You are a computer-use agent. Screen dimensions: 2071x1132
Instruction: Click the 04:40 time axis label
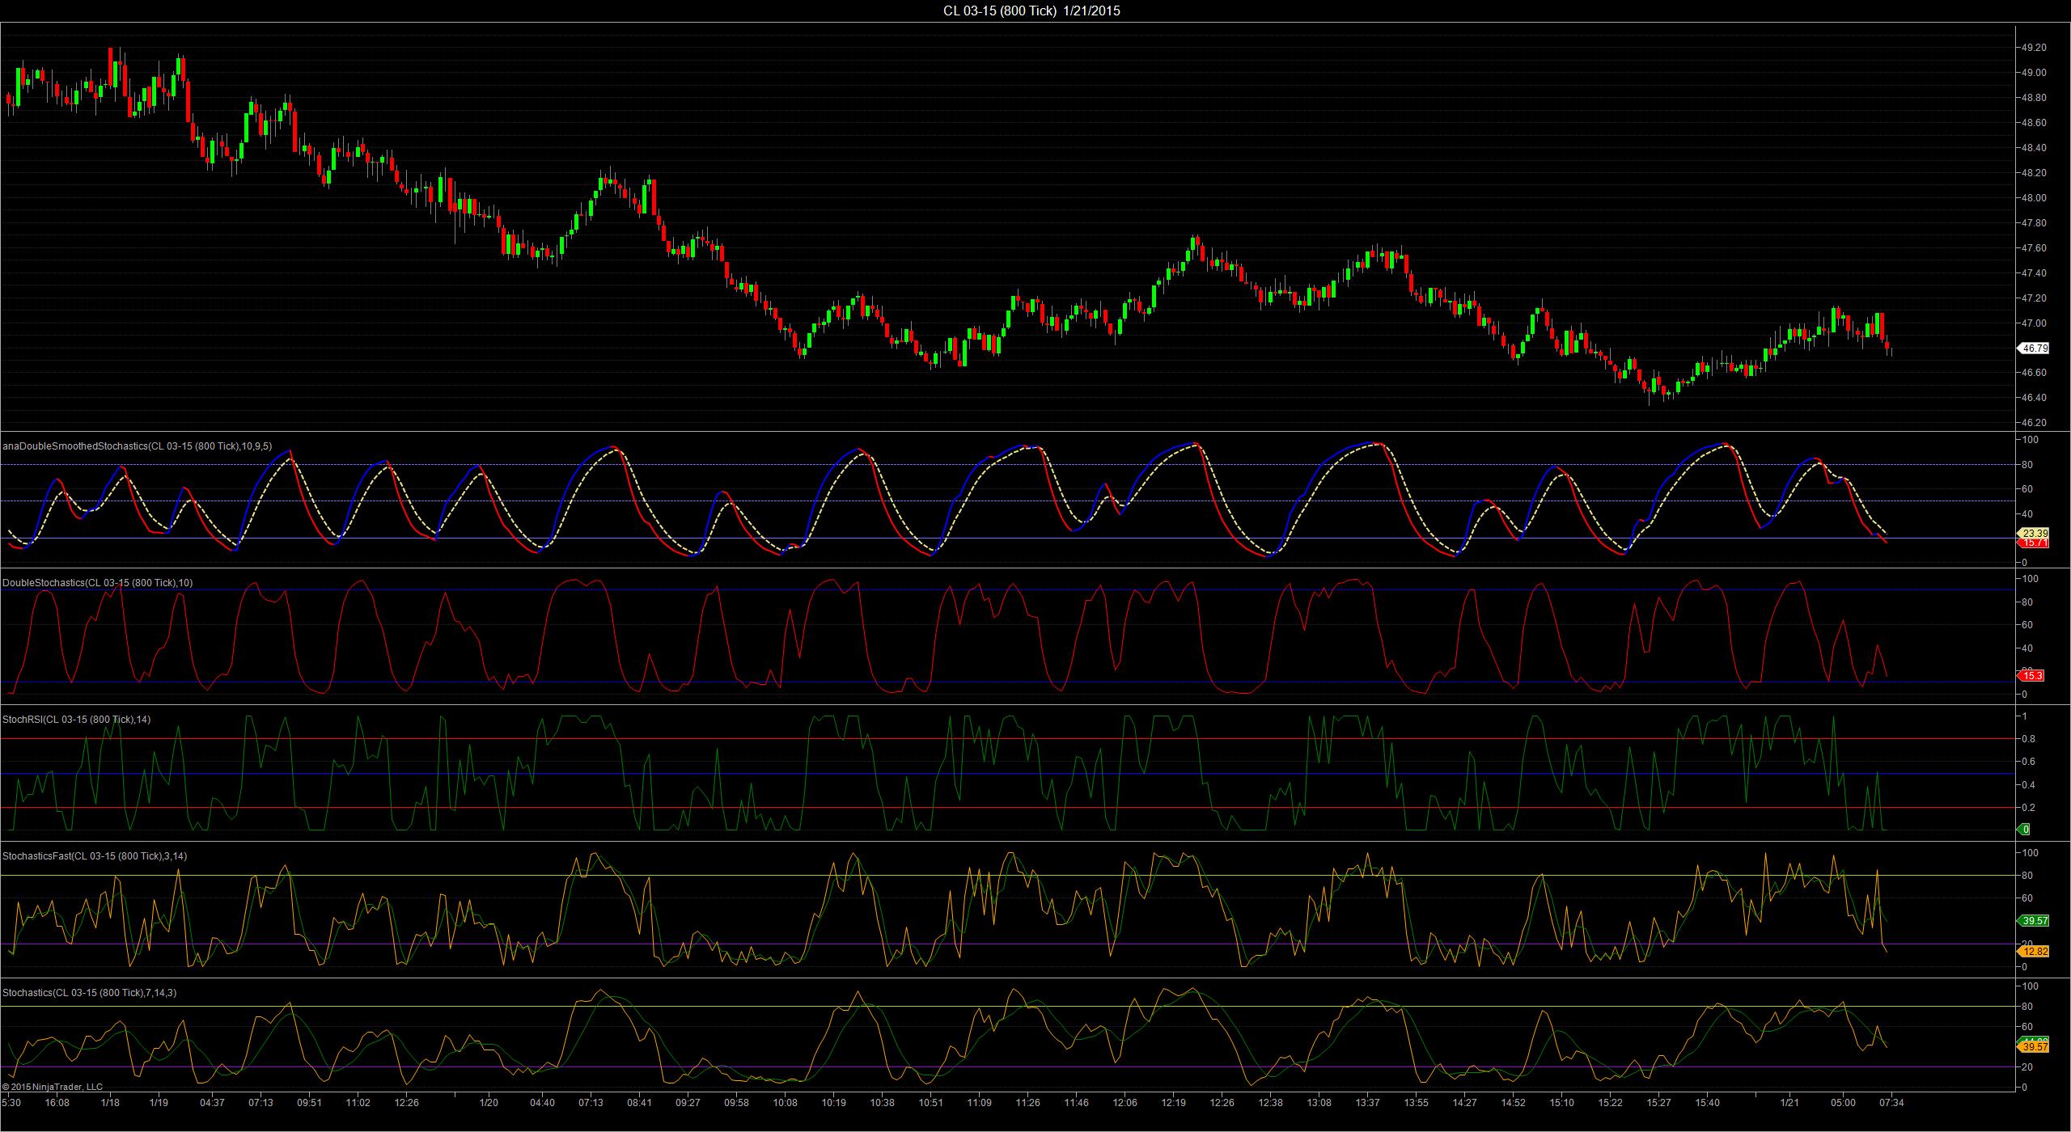pos(542,1102)
